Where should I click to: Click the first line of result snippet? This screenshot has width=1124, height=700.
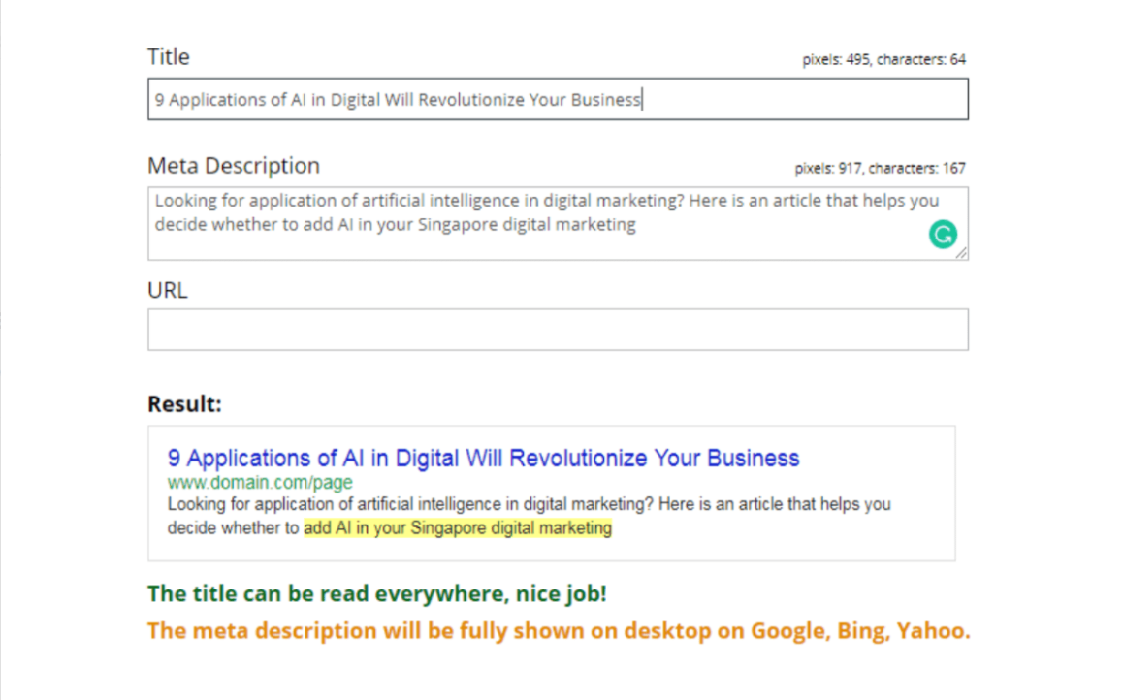click(x=529, y=504)
